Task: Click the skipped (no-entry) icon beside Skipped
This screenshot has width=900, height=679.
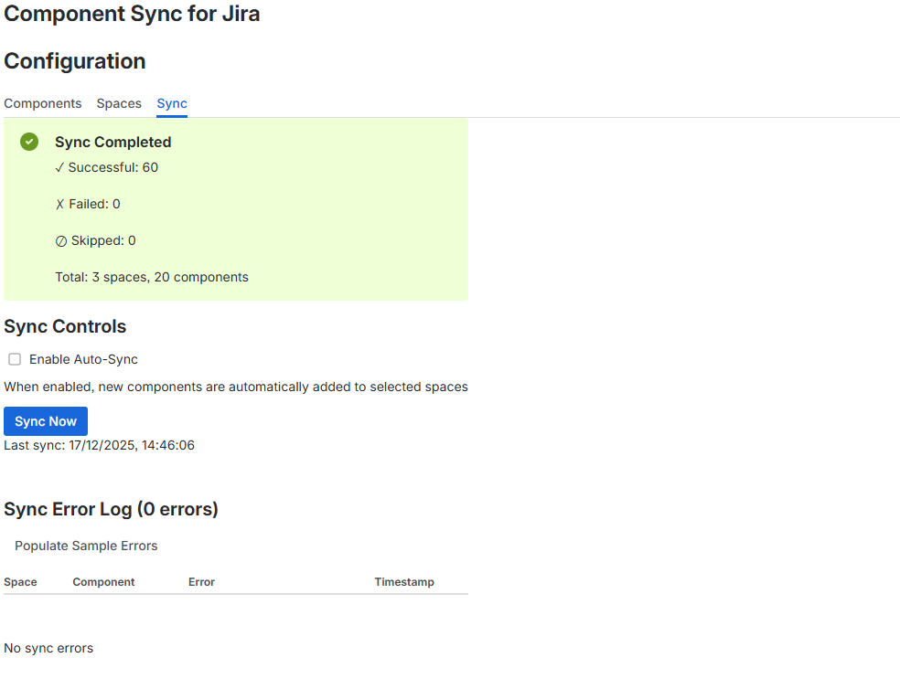Action: coord(61,240)
